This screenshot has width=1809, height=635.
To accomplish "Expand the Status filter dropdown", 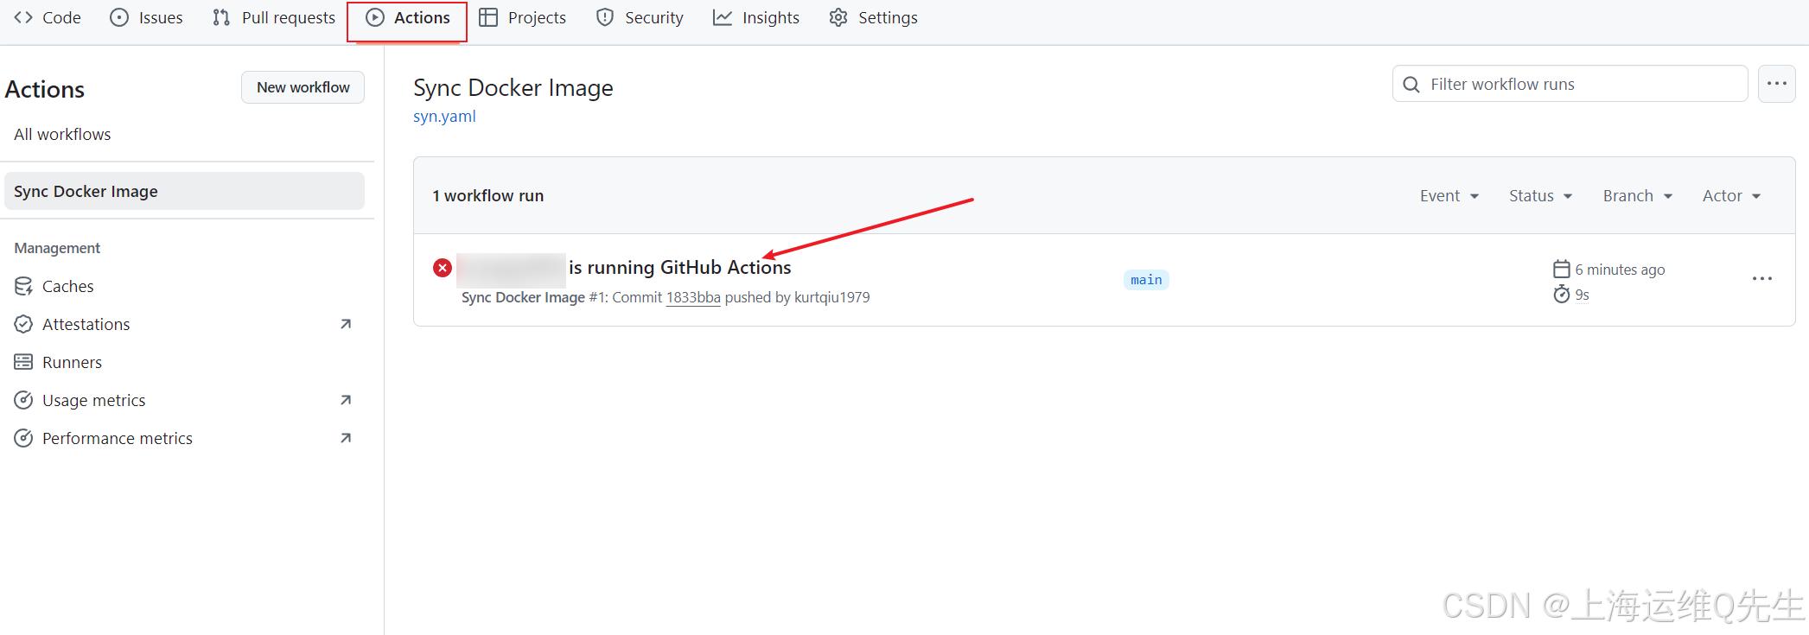I will point(1540,196).
